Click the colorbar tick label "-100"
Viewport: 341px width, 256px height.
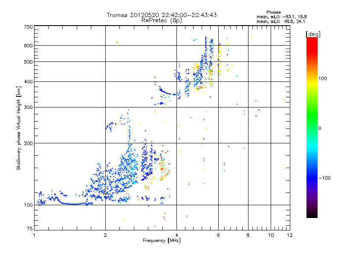click(x=324, y=178)
